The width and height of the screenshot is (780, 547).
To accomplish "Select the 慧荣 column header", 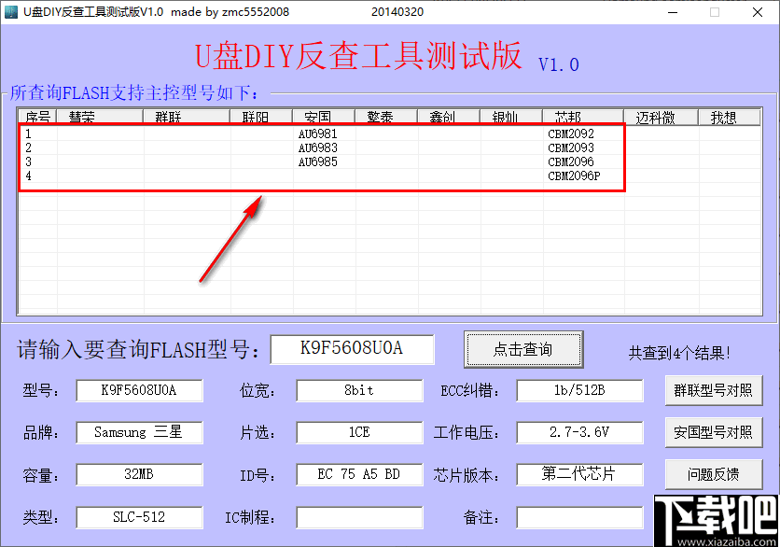I will click(x=80, y=116).
